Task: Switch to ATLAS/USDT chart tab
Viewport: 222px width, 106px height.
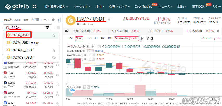Action: click(125, 31)
